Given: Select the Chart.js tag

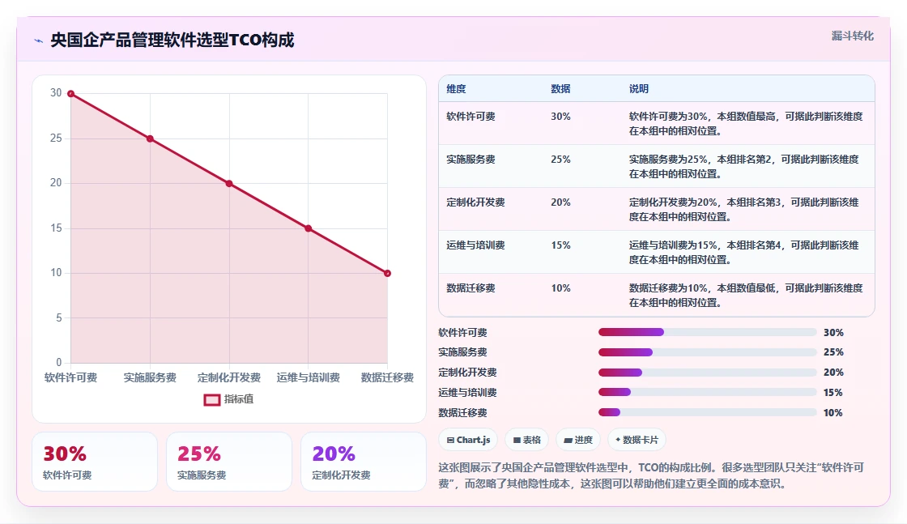Looking at the screenshot, I should pos(468,440).
